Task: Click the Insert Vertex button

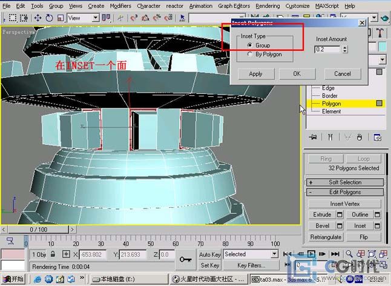Action: (x=345, y=204)
